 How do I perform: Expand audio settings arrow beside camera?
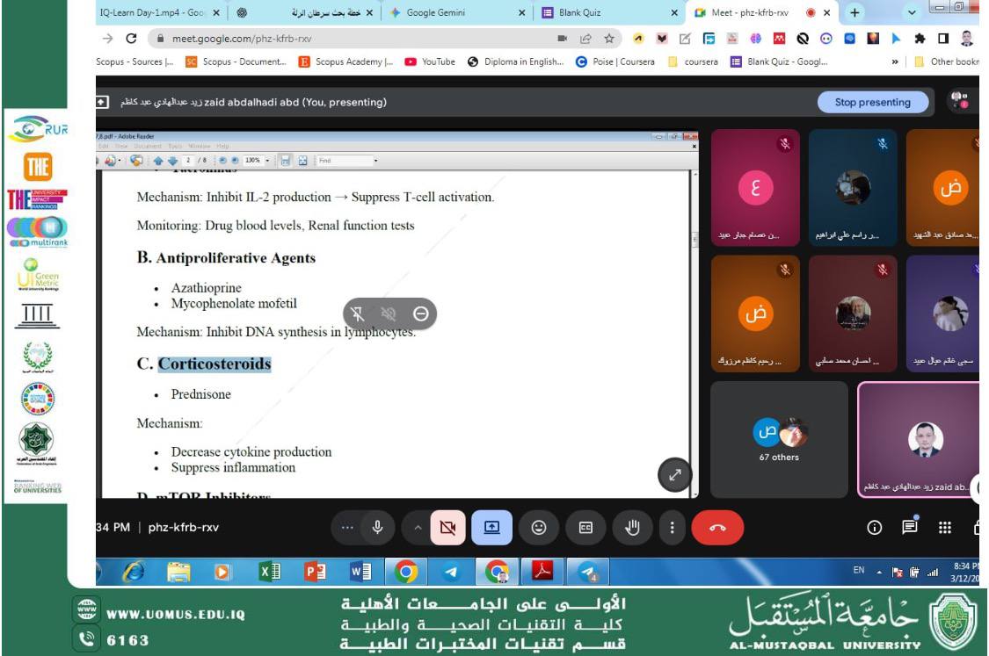click(417, 528)
